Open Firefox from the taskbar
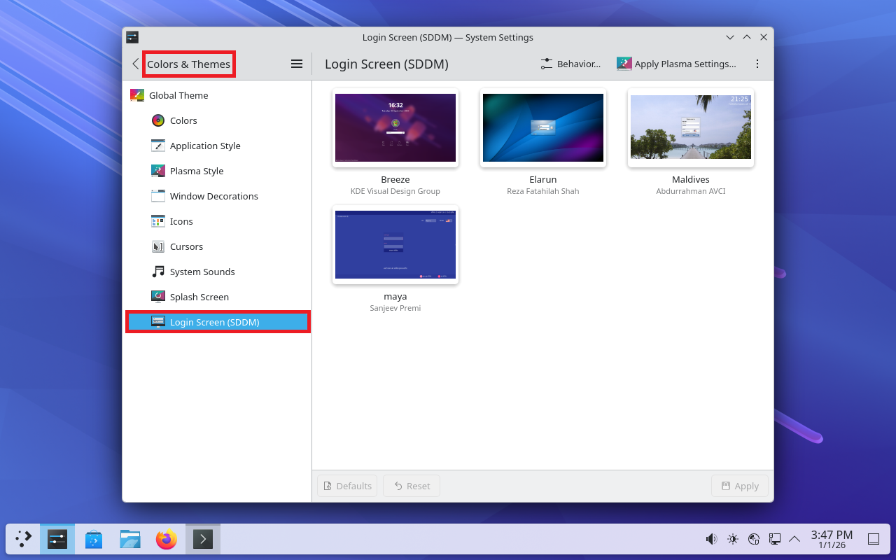This screenshot has width=896, height=560. 167,539
